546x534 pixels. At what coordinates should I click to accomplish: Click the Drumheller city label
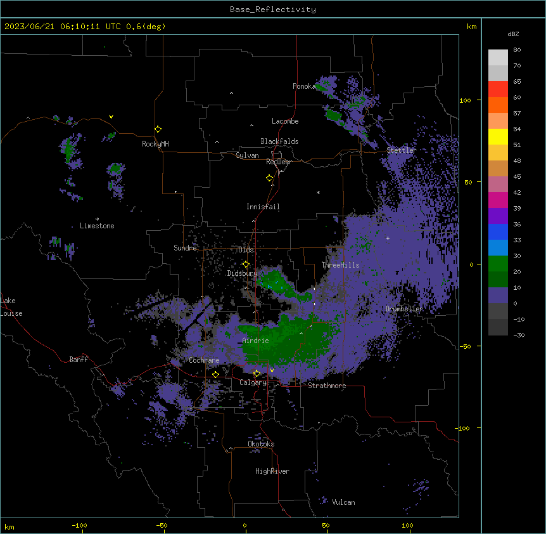(404, 309)
